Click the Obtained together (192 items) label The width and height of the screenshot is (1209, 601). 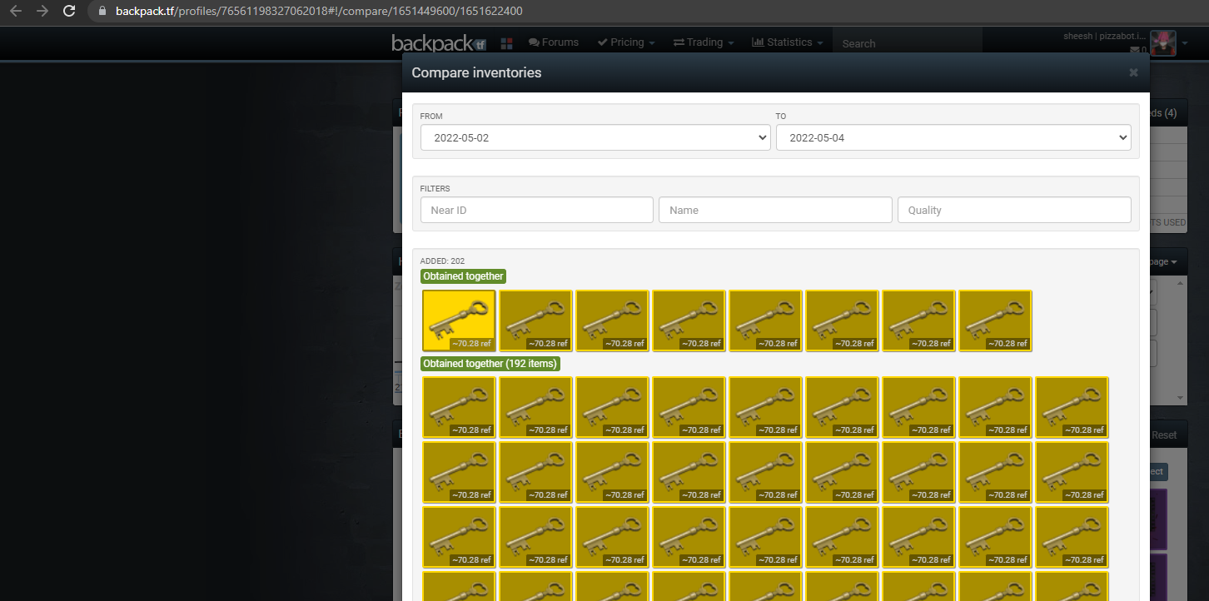[x=490, y=364]
